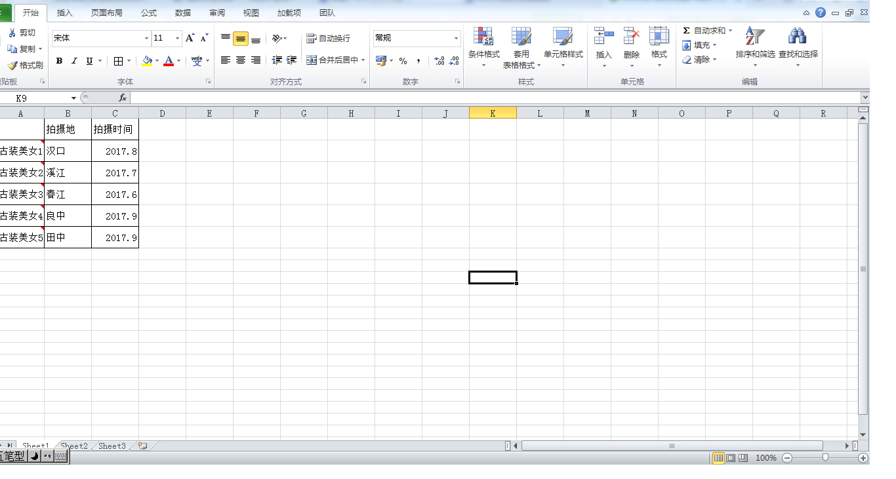Open Sort and Filter (排序和筛选)
Image resolution: width=896 pixels, height=479 pixels.
click(x=755, y=47)
